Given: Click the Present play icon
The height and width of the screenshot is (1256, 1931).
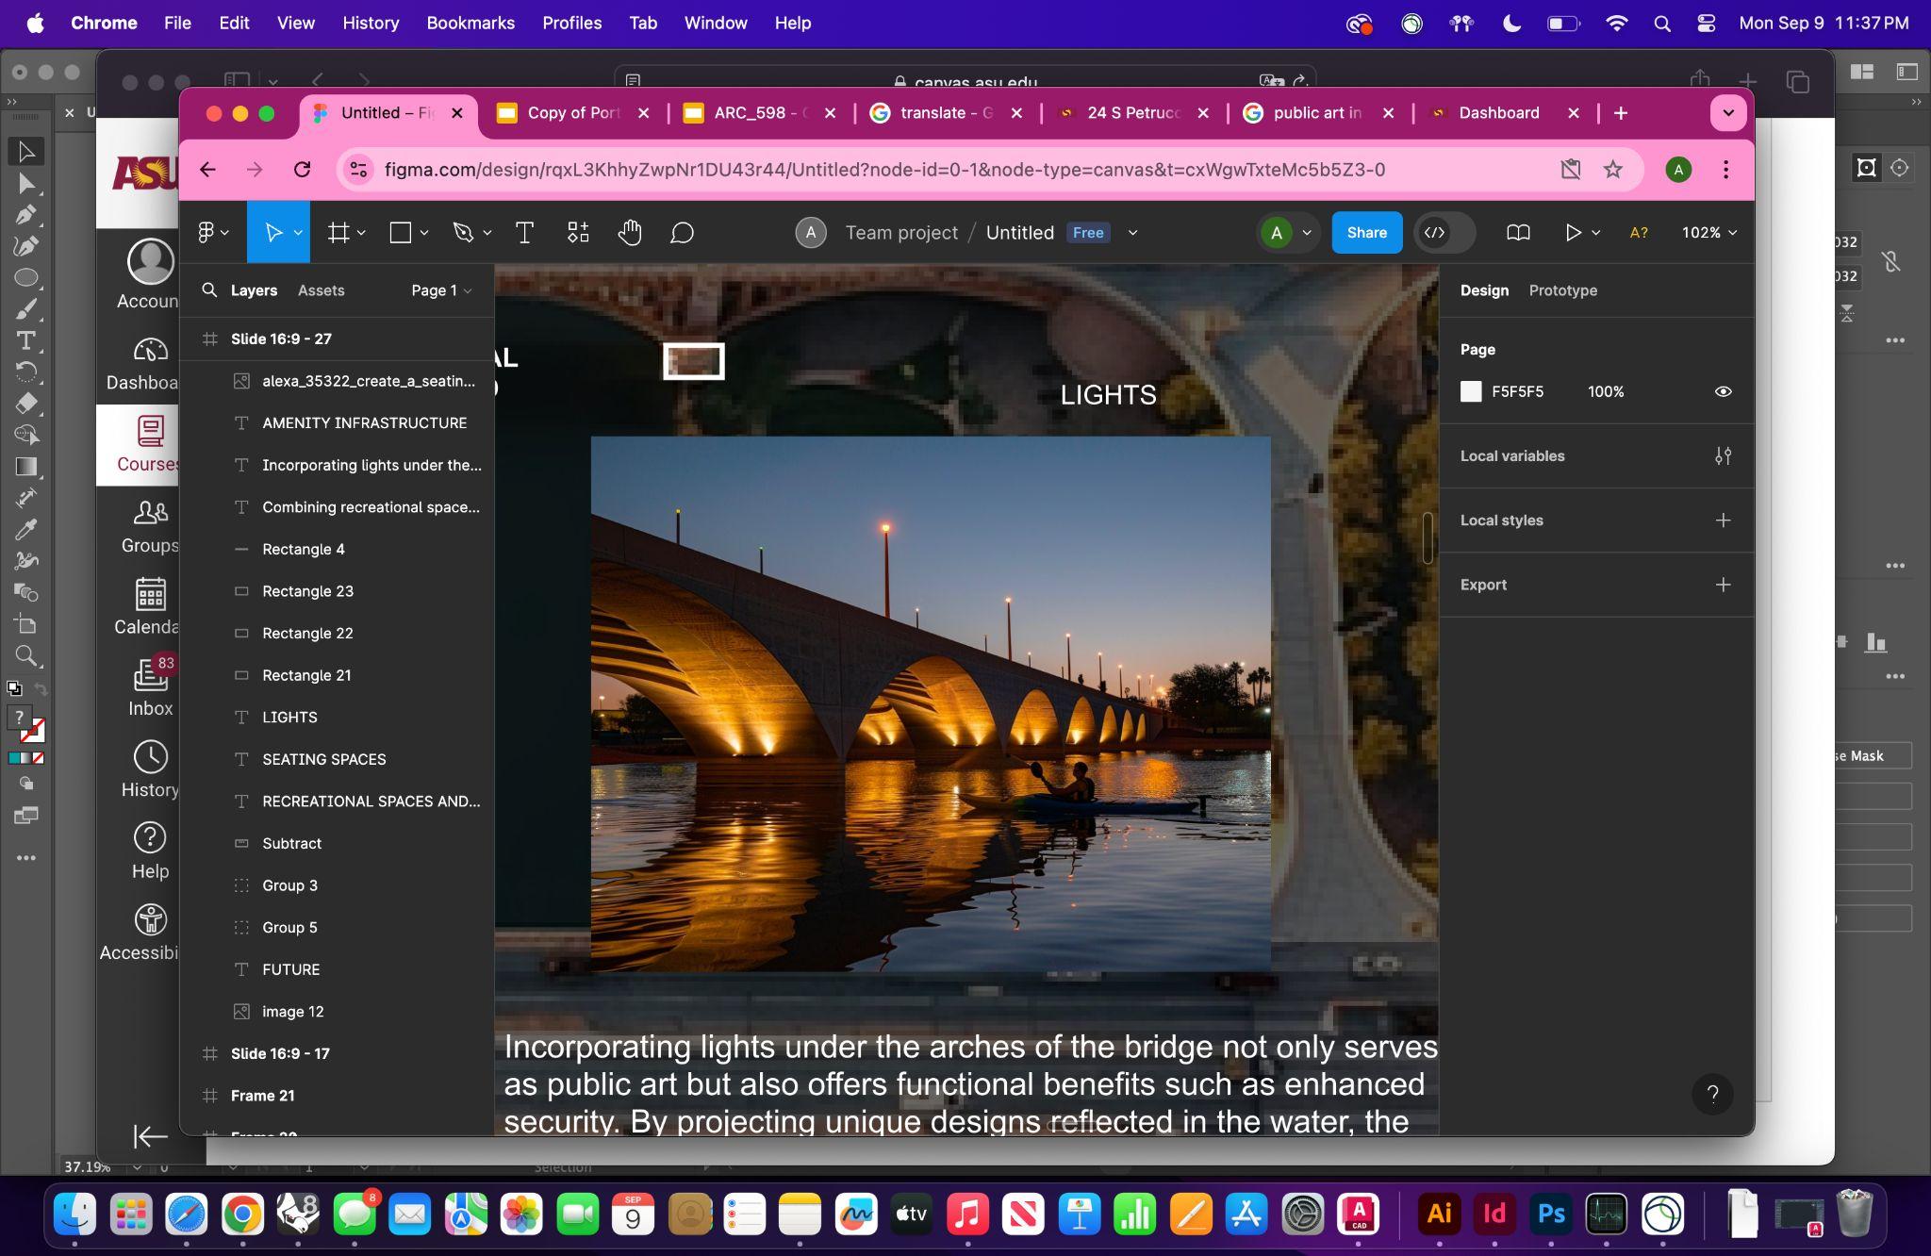Looking at the screenshot, I should point(1573,233).
